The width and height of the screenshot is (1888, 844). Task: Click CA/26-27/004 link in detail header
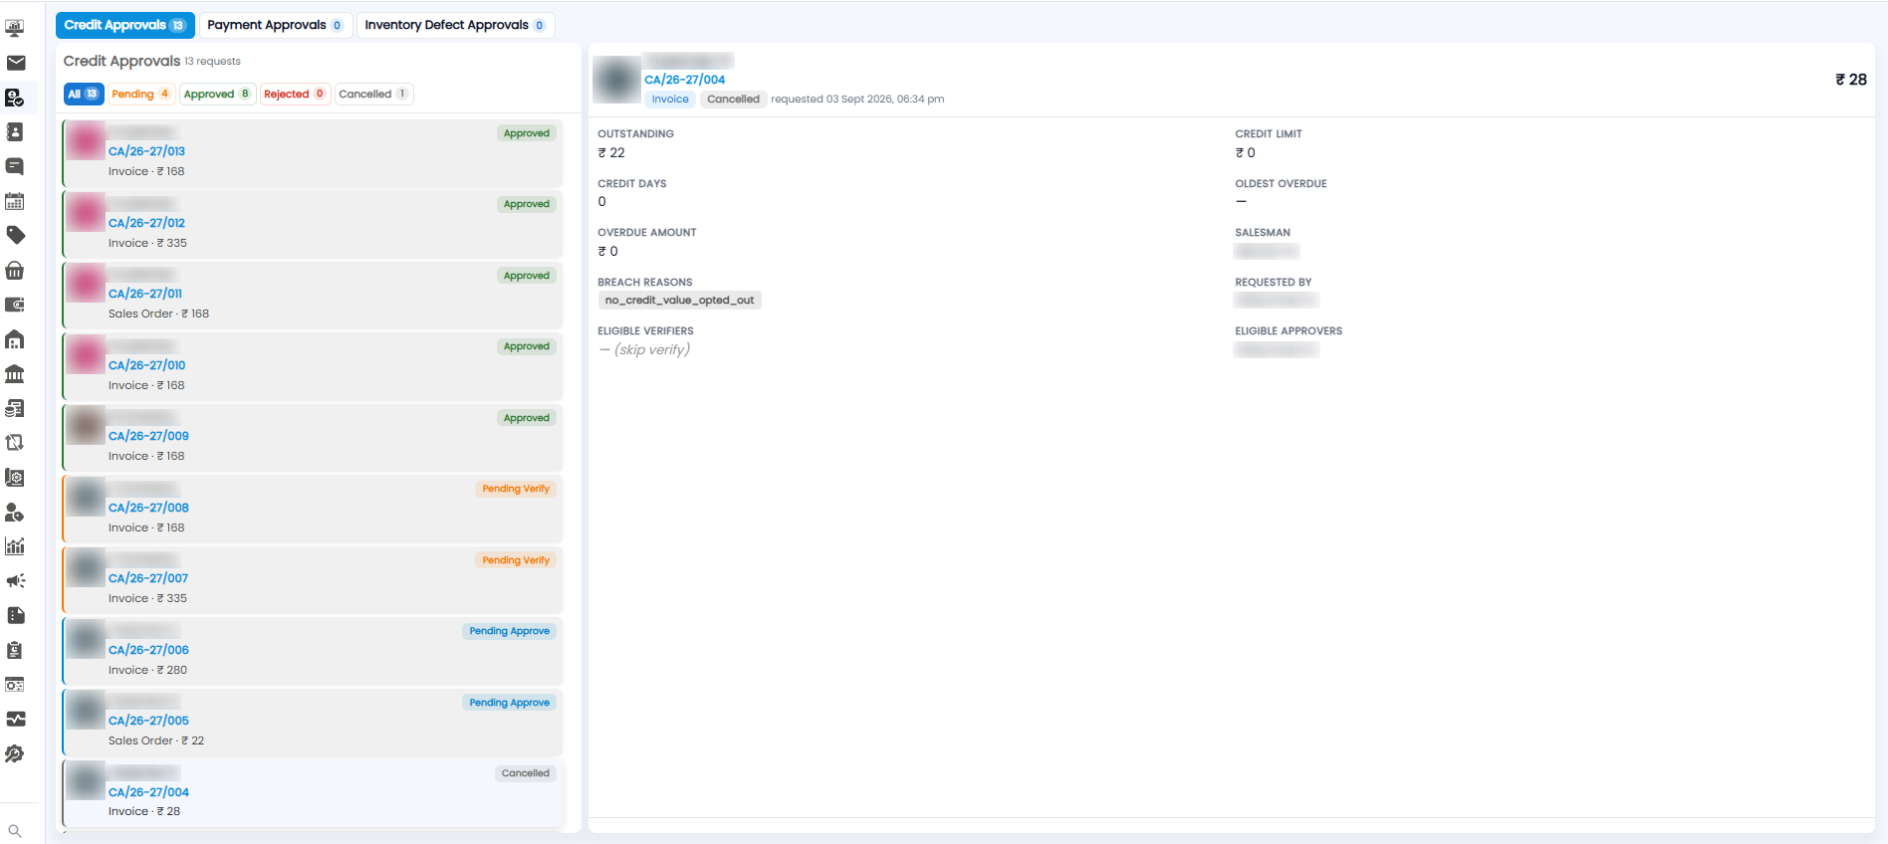pyautogui.click(x=685, y=80)
